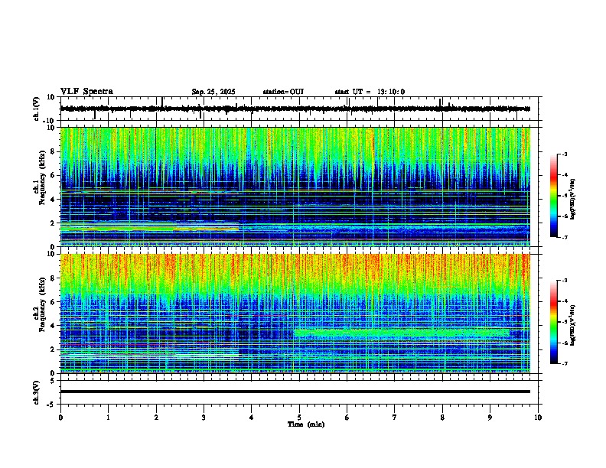Click the "-7" label on ch.2 color bar

pos(564,363)
